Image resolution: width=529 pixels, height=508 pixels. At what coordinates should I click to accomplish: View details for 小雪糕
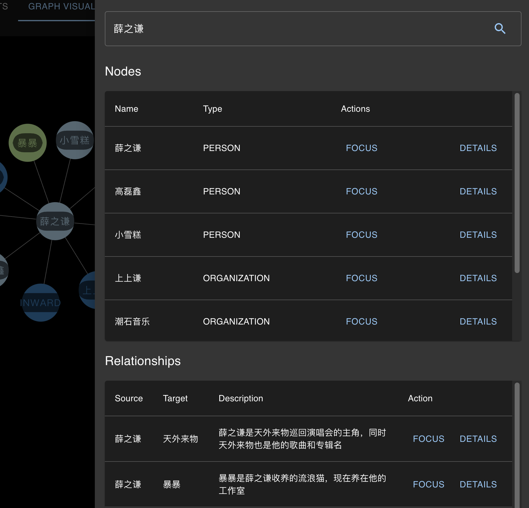478,235
